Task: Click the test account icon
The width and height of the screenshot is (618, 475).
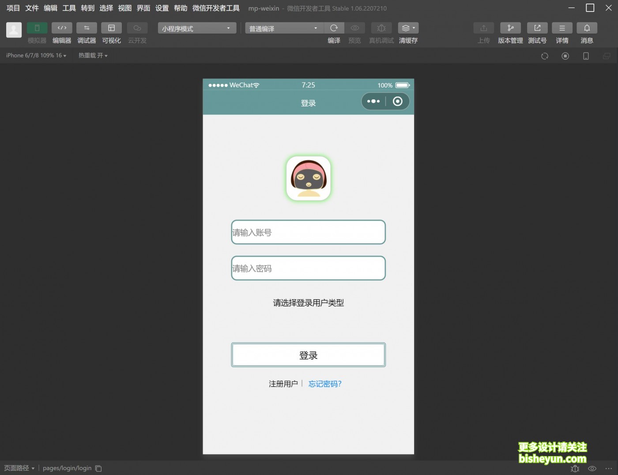Action: [537, 28]
